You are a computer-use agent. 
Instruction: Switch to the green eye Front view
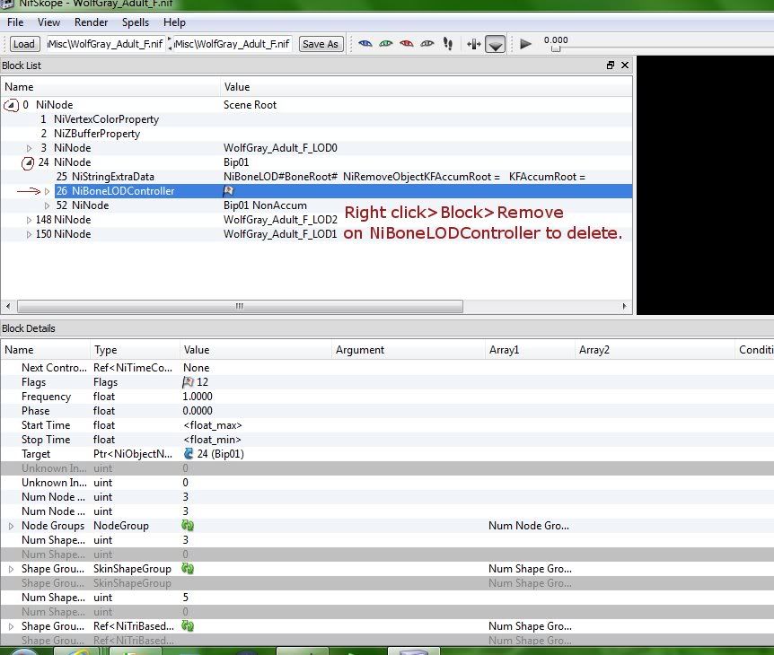point(386,43)
